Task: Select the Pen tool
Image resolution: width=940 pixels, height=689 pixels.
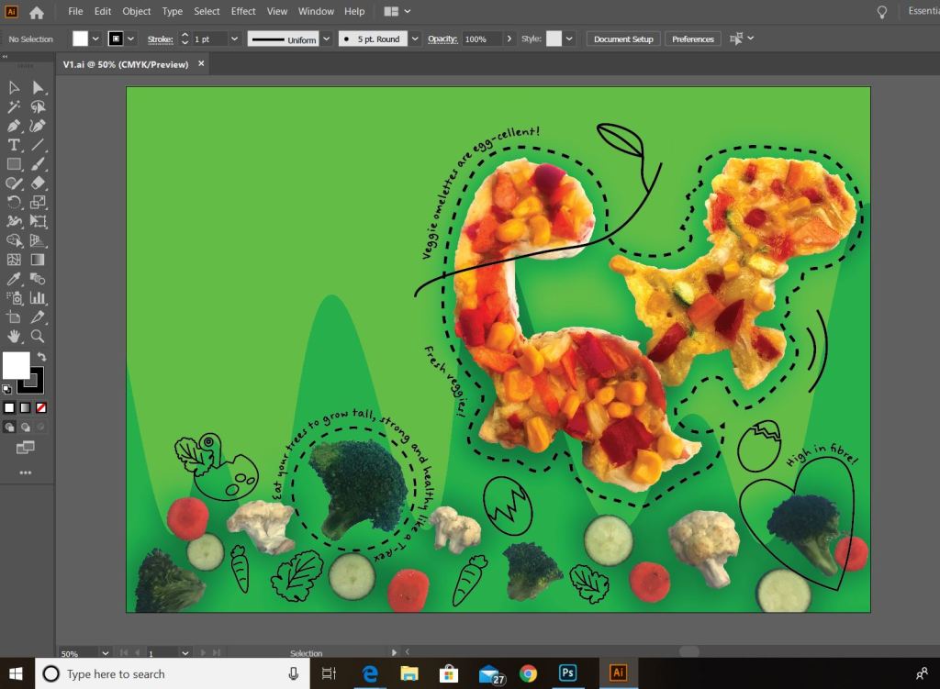Action: [14, 126]
